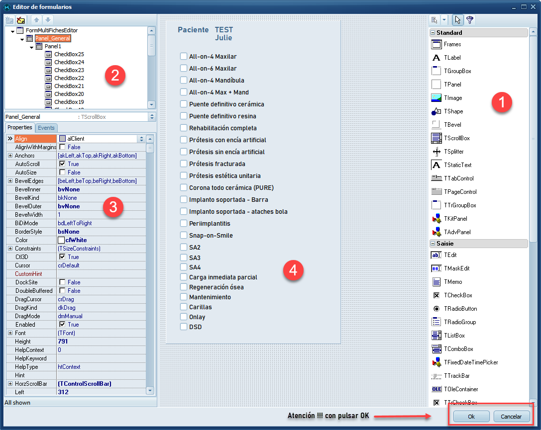The width and height of the screenshot is (541, 430).
Task: Click the TComboBox component icon
Action: 436,349
